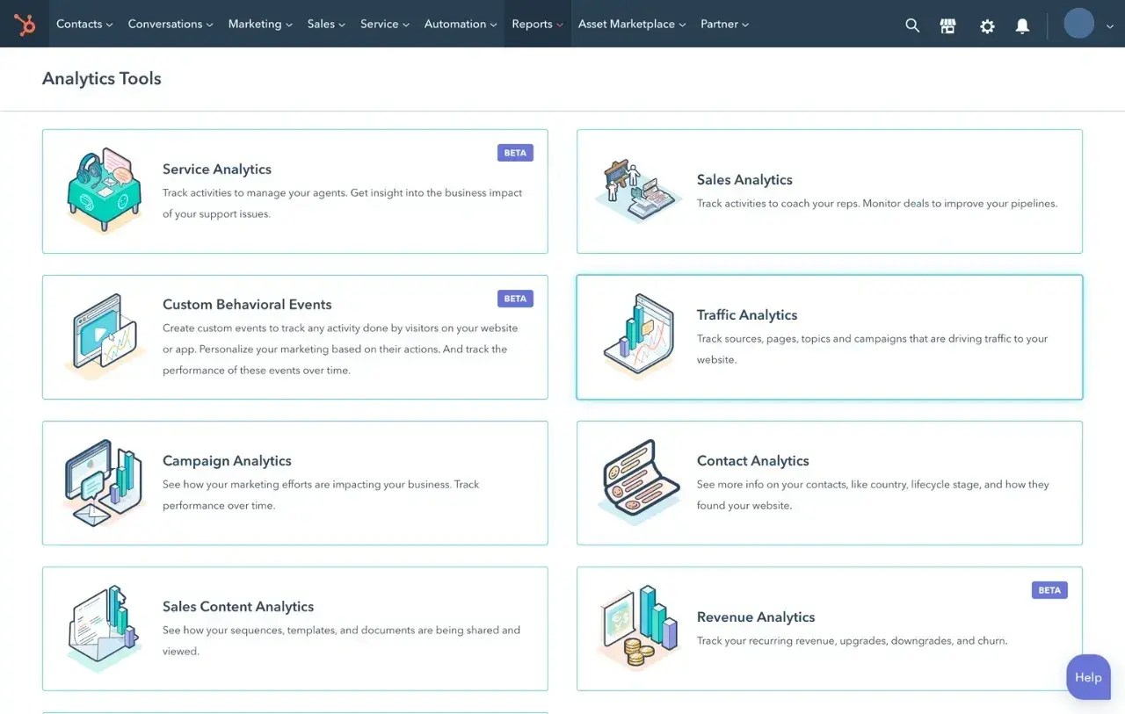Open the Custom Behavioral Events tool

tap(247, 304)
